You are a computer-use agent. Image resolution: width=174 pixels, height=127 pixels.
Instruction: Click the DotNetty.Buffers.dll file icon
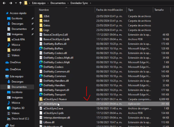pos(41,44)
